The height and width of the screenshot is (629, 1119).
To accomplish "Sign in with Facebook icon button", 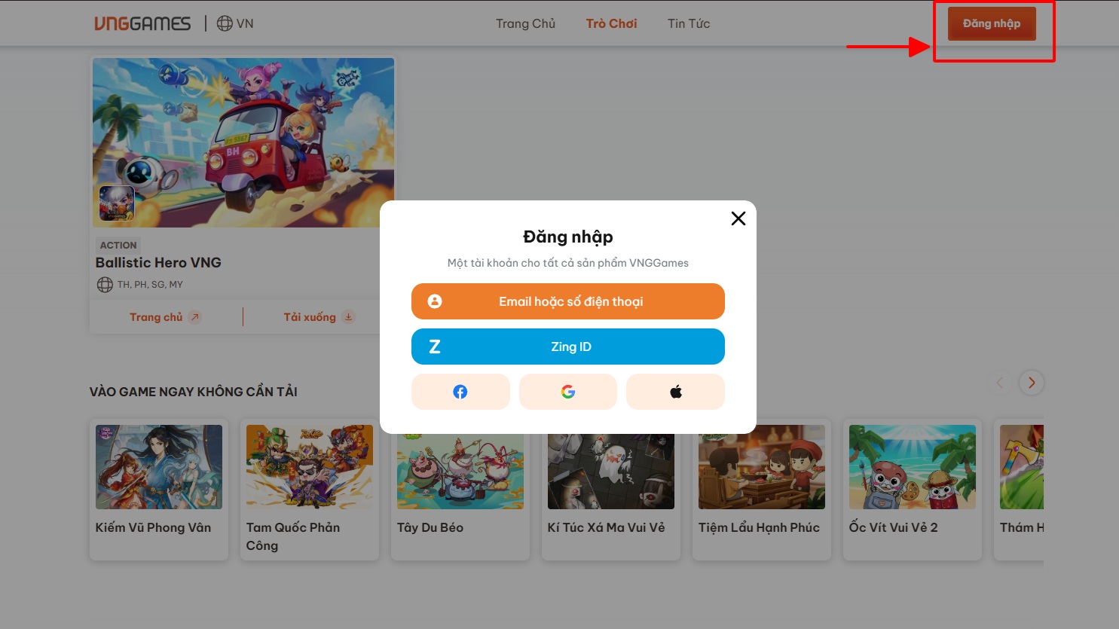I will [x=460, y=392].
